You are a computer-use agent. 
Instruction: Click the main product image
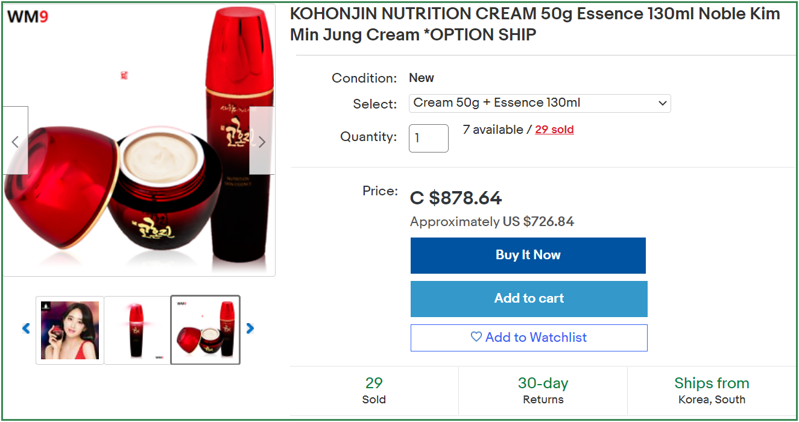[139, 140]
